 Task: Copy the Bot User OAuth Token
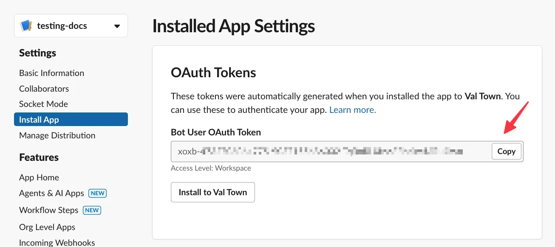(506, 151)
